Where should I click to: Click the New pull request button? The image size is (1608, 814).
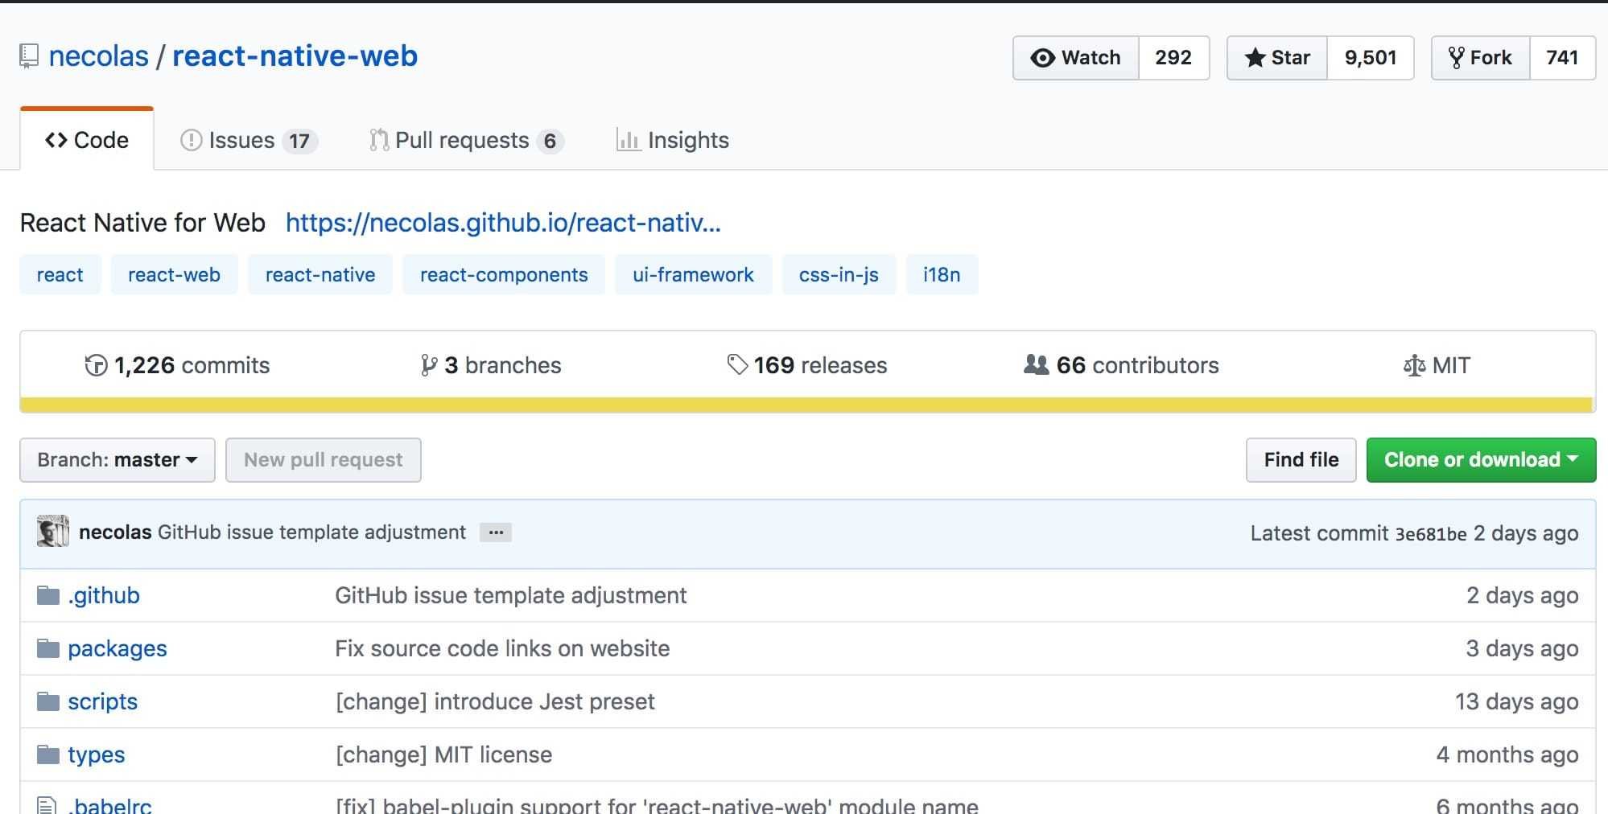pos(324,460)
